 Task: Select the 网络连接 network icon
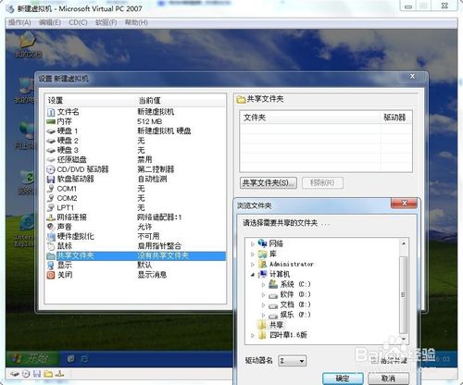[51, 217]
